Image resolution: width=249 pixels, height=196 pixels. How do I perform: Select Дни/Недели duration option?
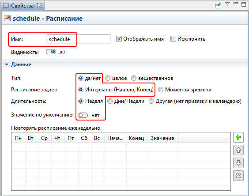tap(110, 101)
